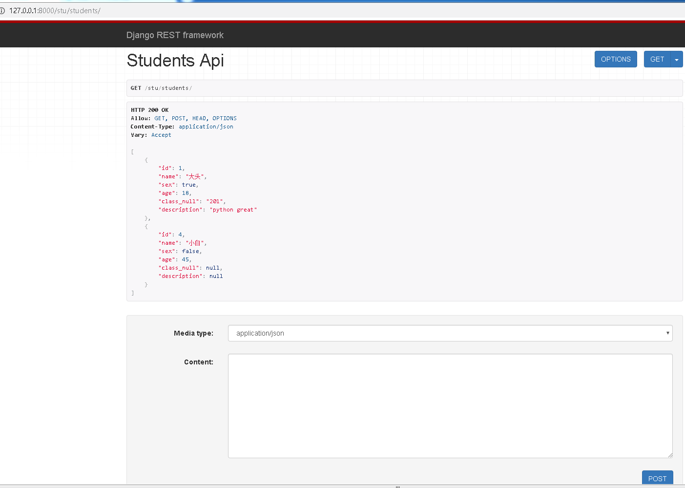Click the "description": null line
685x488 pixels.
point(190,276)
